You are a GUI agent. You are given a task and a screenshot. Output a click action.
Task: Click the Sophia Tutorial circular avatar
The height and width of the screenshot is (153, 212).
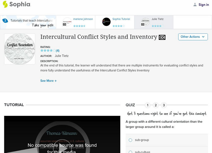click(x=106, y=22)
